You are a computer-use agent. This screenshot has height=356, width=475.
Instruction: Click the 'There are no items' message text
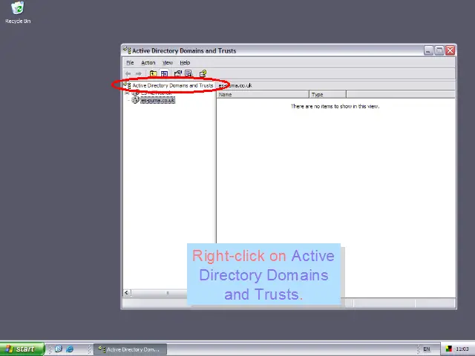335,106
